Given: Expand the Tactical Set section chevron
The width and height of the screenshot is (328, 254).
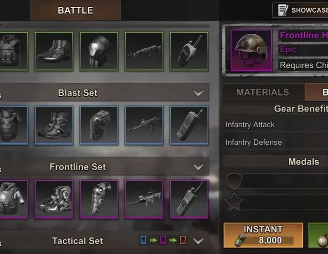Looking at the screenshot, I should coord(198,240).
